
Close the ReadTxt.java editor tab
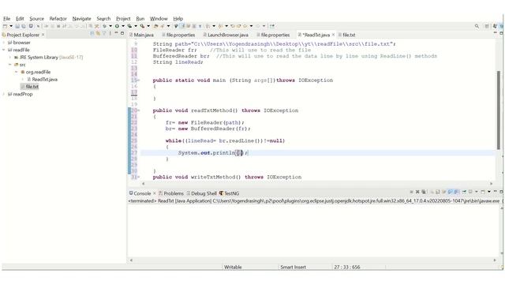333,35
